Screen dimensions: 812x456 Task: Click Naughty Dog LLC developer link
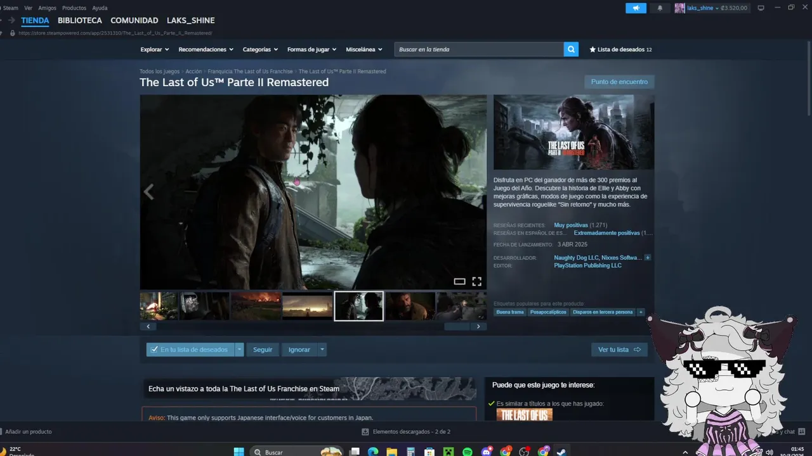[x=576, y=258]
